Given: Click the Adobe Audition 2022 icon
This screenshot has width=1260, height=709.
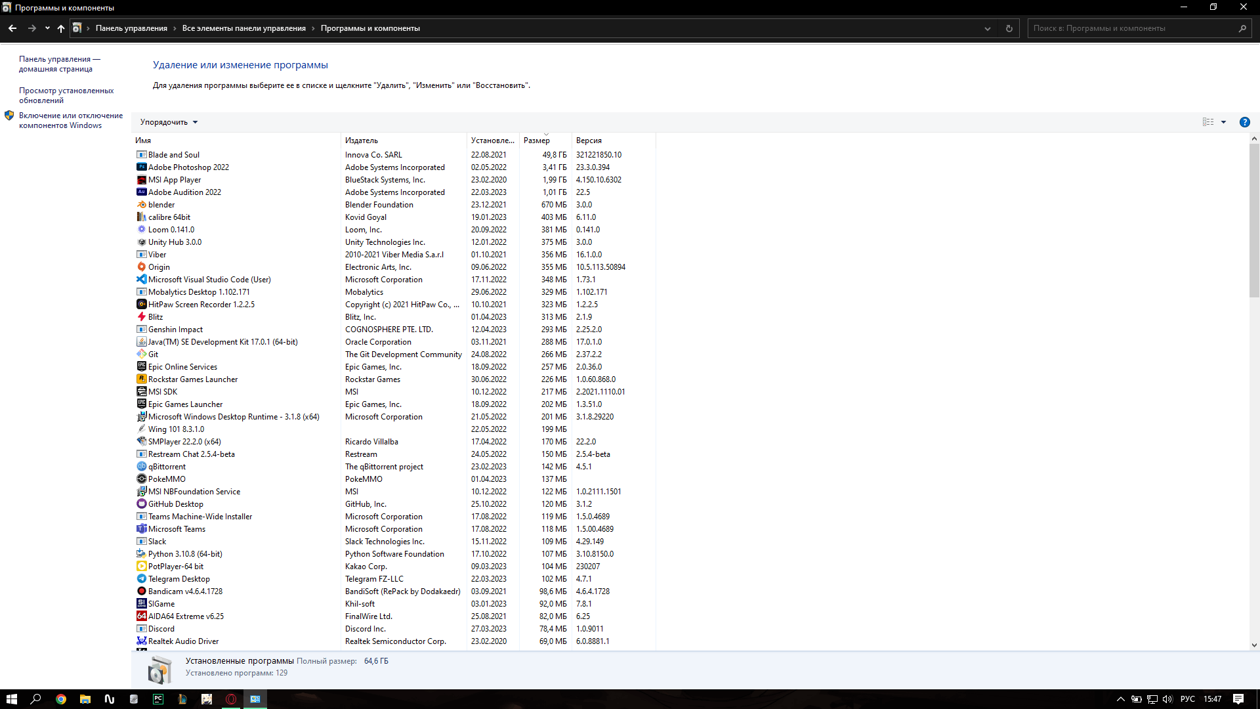Looking at the screenshot, I should coord(141,192).
